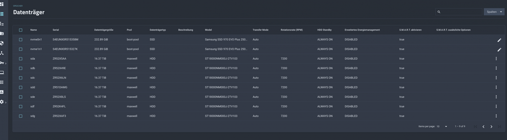
Task: Open the System Settings gear icon
Action: point(2,102)
